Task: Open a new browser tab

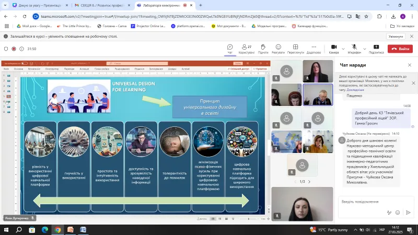Action: 201,5
